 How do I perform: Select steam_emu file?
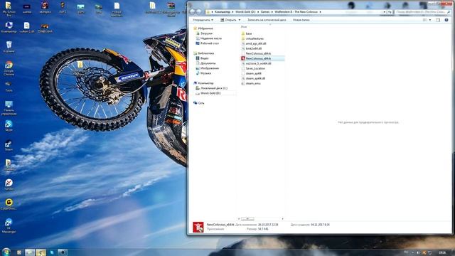253,83
